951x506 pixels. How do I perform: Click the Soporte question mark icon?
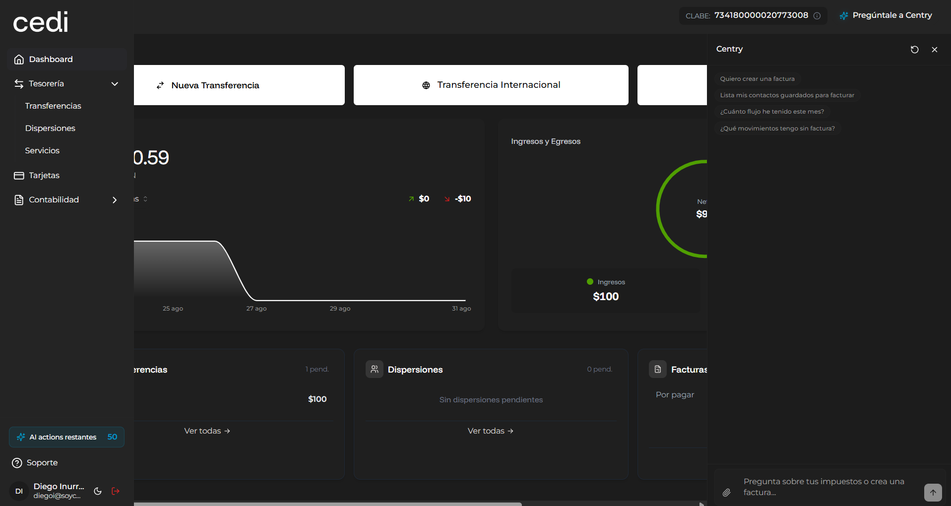[17, 463]
